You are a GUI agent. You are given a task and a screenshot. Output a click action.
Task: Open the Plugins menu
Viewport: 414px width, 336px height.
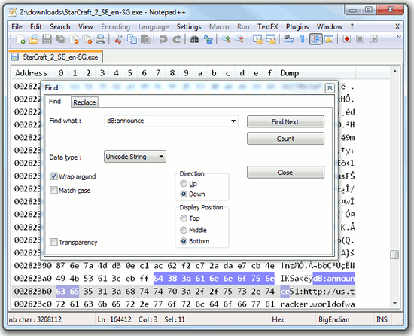pyautogui.click(x=297, y=26)
